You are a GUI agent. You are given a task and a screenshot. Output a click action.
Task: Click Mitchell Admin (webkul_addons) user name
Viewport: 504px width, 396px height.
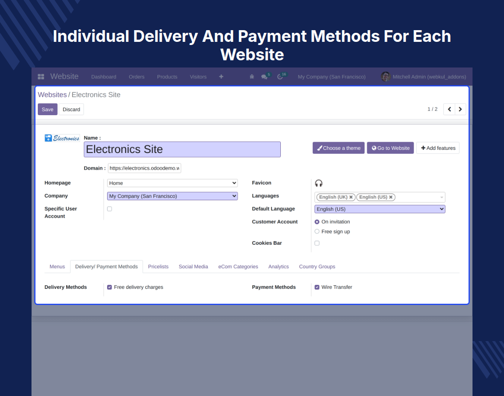tap(429, 76)
